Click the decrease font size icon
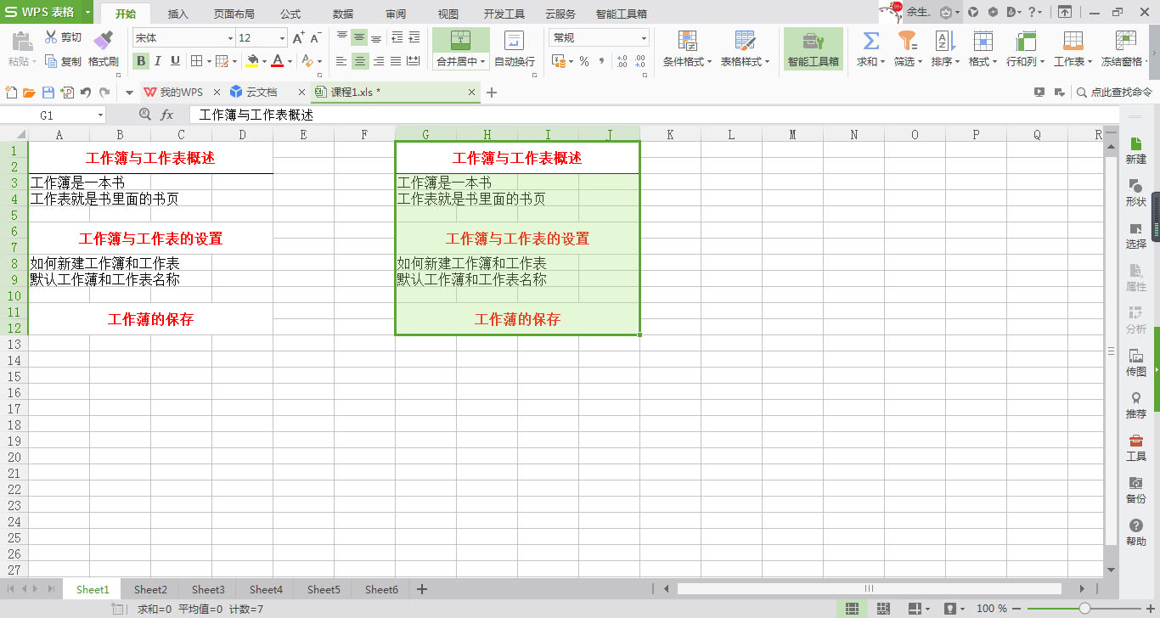 (x=315, y=38)
